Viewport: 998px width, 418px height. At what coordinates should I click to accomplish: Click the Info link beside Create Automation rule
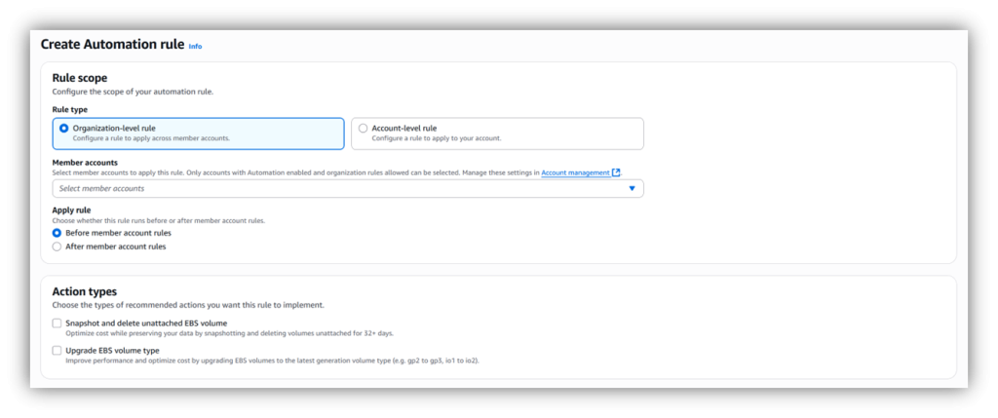click(x=195, y=46)
